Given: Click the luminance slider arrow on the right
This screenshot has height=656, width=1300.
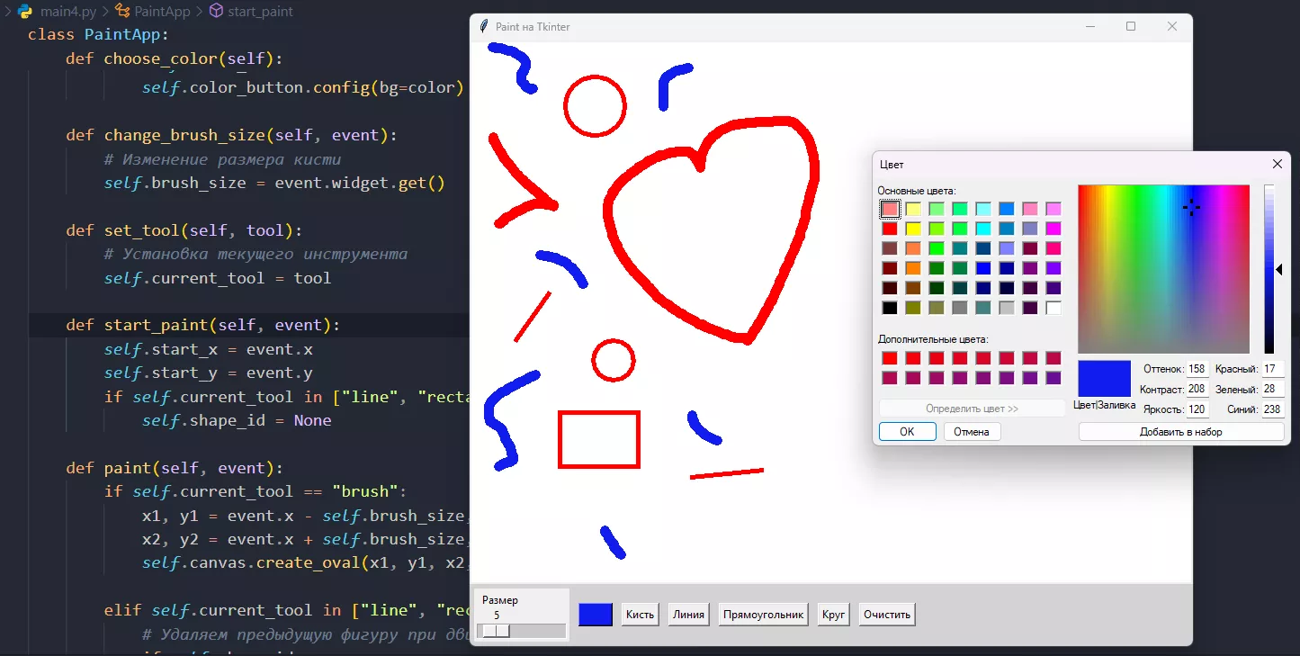Looking at the screenshot, I should pos(1281,267).
